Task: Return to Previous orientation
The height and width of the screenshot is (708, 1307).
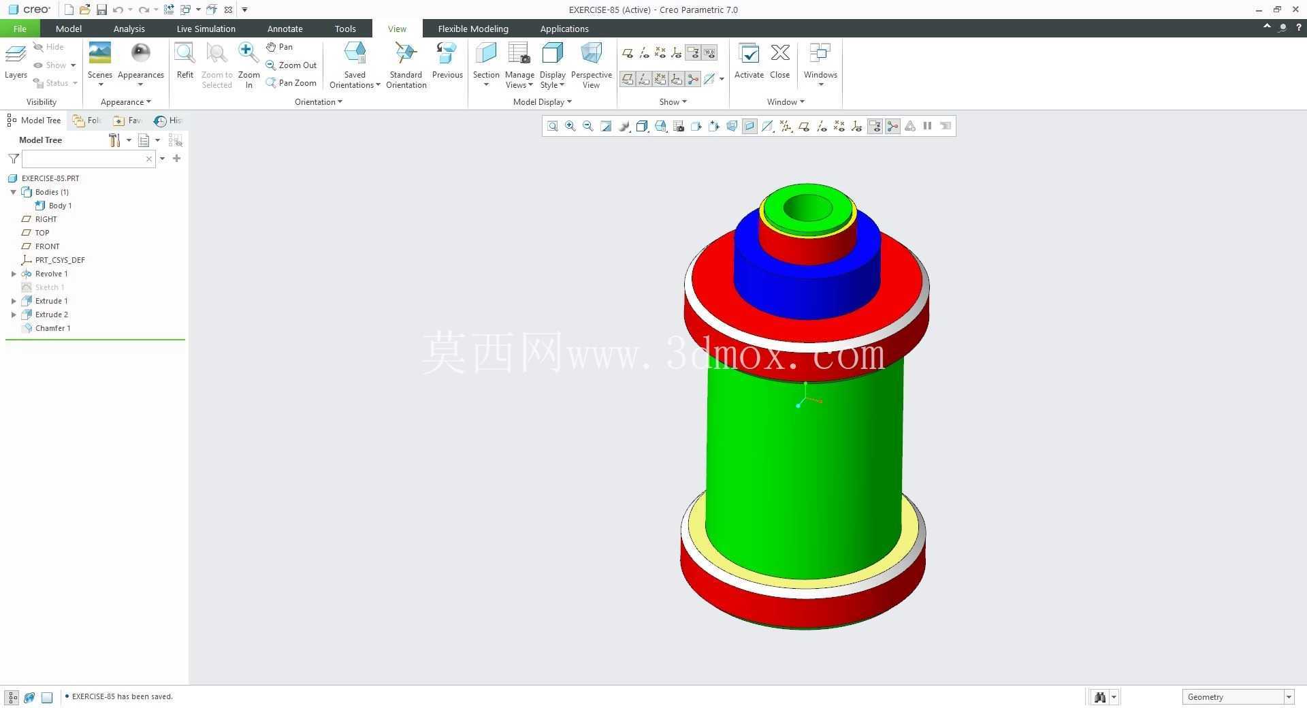Action: tap(447, 61)
